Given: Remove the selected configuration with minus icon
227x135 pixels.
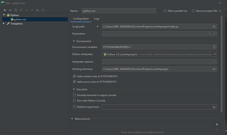Looking at the screenshot, I should [x=10, y=10].
